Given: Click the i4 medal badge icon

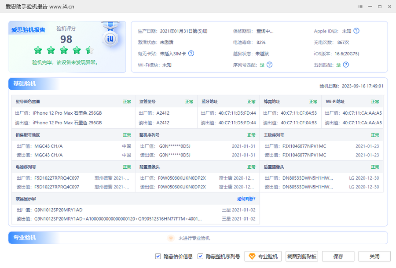Looking at the screenshot, I should (x=110, y=39).
